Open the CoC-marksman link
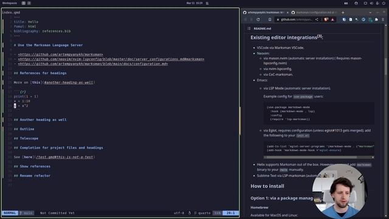 pyautogui.click(x=280, y=74)
